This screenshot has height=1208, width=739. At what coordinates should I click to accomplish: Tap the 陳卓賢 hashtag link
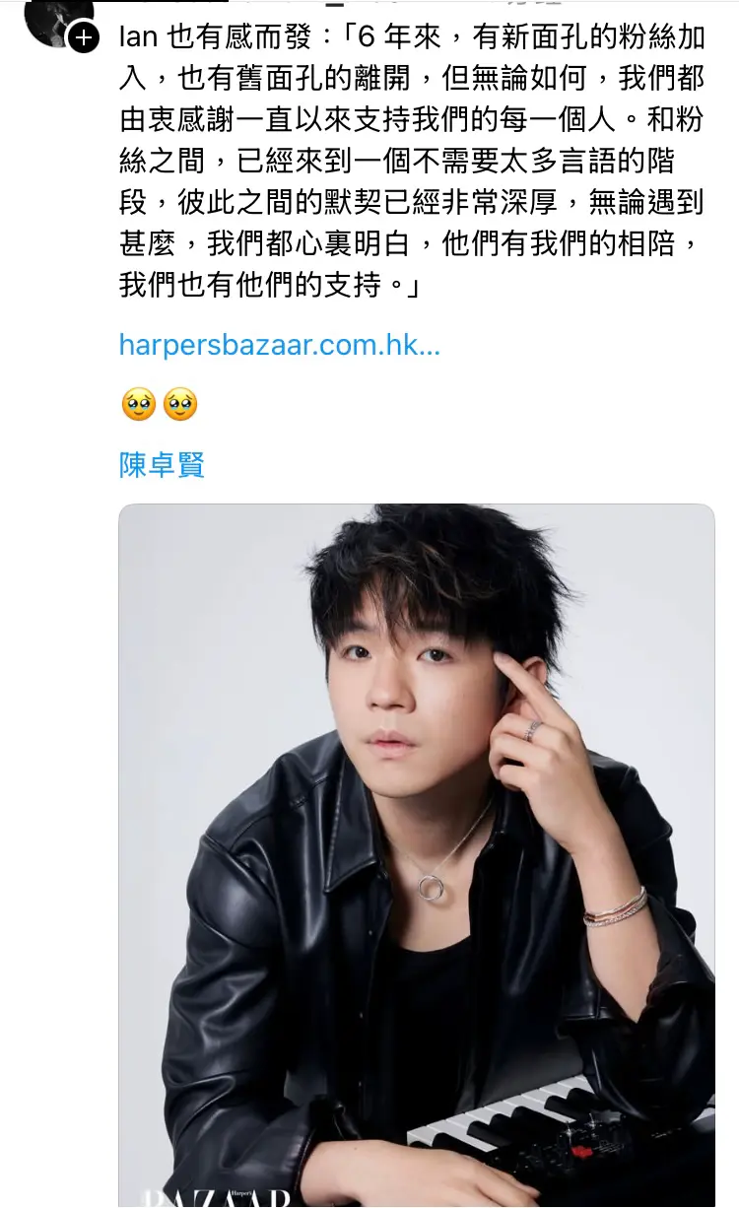162,464
